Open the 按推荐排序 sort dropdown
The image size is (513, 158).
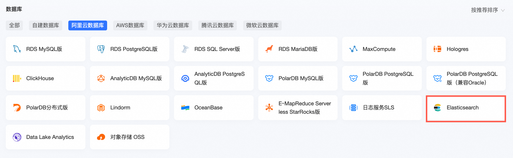click(x=488, y=10)
